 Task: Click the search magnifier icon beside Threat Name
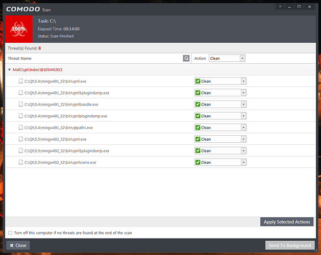(x=186, y=58)
